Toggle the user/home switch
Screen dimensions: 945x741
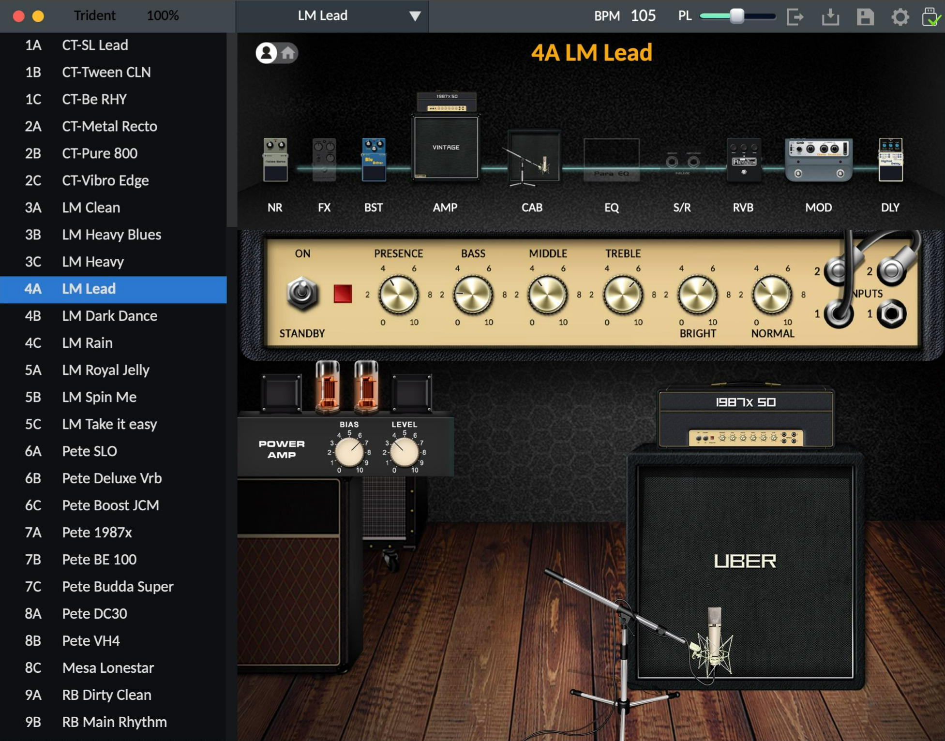[276, 53]
